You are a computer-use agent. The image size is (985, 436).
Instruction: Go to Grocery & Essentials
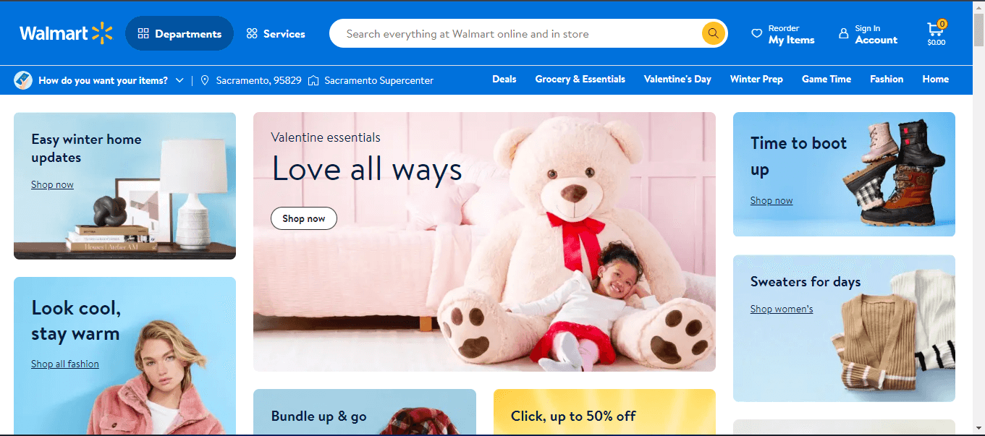(580, 80)
